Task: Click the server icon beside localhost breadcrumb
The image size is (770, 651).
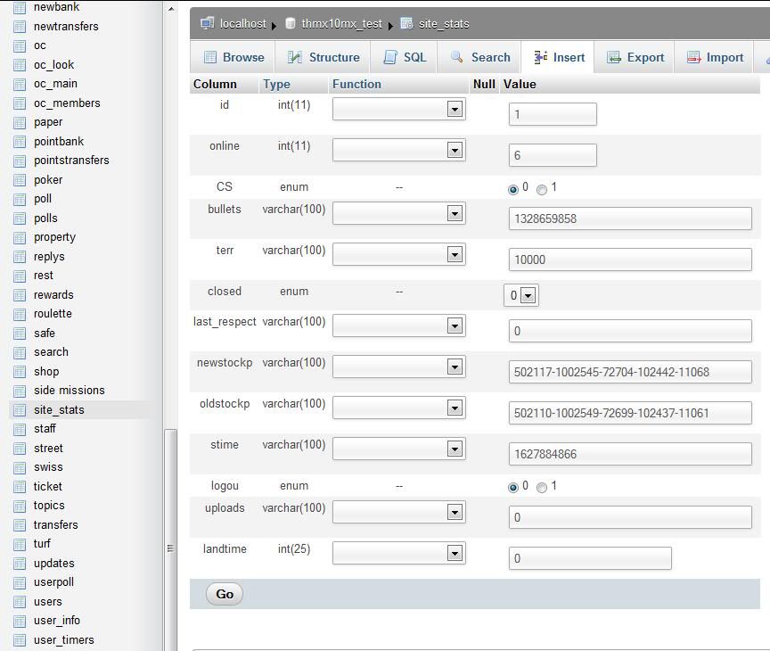Action: (x=207, y=24)
